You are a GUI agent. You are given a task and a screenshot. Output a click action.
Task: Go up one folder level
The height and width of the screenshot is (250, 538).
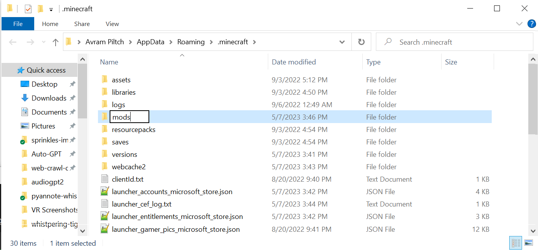(x=56, y=42)
